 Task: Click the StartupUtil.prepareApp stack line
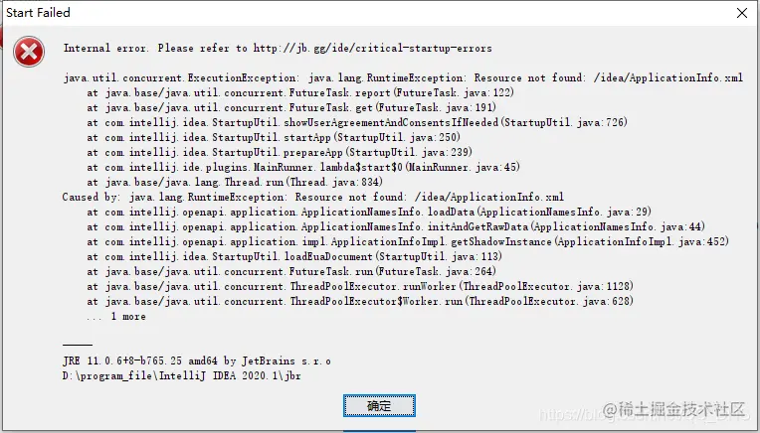[x=280, y=152]
